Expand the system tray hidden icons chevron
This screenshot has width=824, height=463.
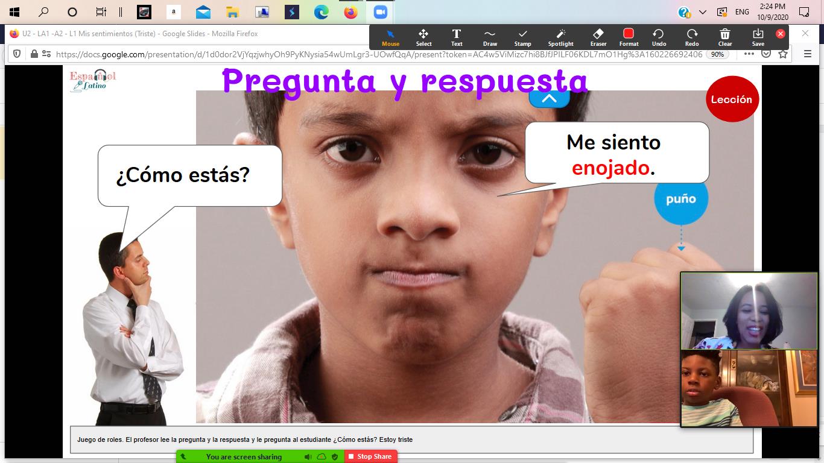pos(703,12)
